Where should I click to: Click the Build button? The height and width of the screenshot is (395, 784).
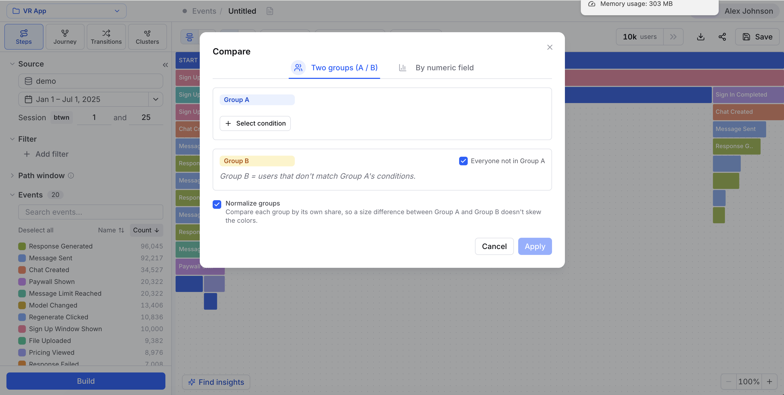[x=86, y=381]
